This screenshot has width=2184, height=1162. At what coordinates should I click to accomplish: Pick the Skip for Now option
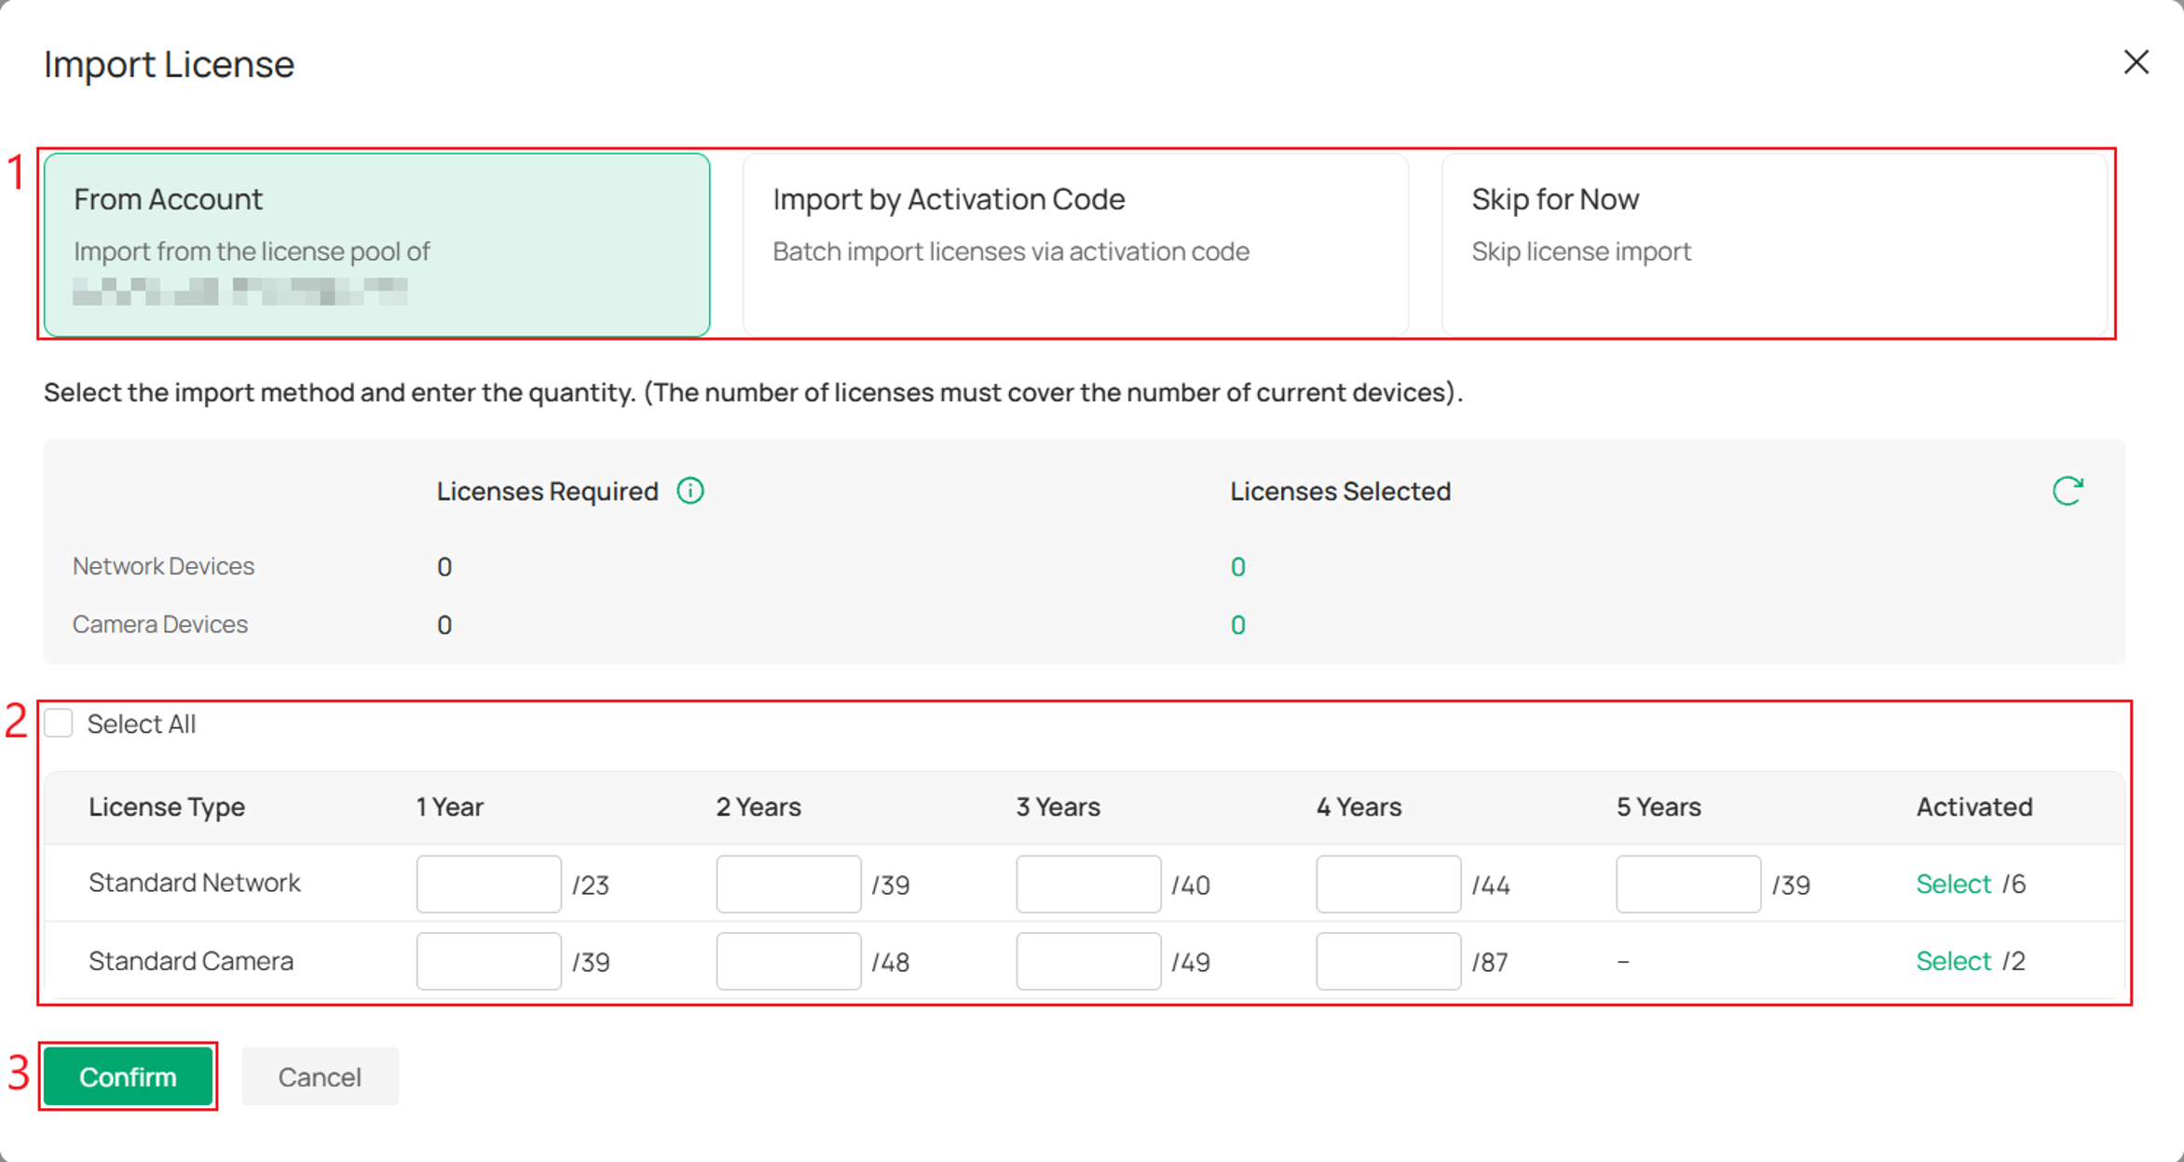pyautogui.click(x=1774, y=245)
